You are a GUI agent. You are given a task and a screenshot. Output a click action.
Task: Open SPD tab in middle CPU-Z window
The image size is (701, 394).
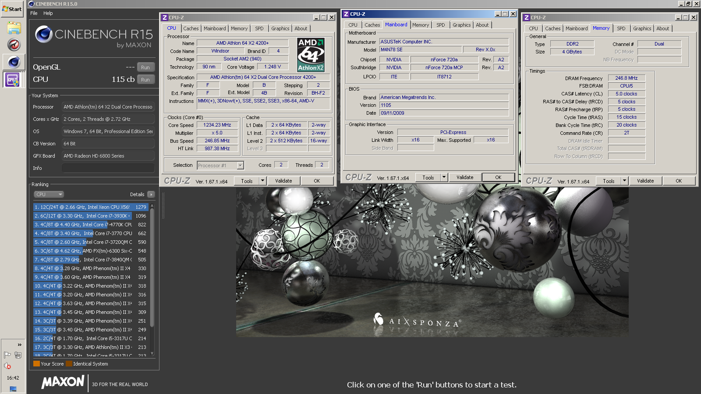pyautogui.click(x=441, y=25)
